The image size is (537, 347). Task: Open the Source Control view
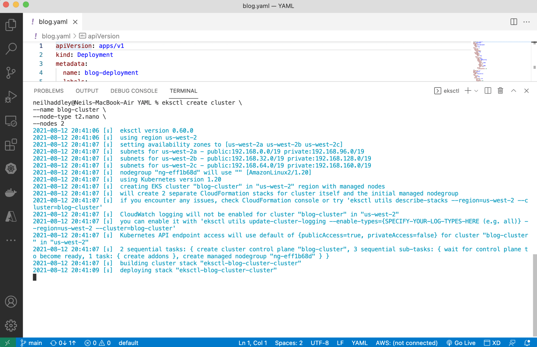[11, 73]
